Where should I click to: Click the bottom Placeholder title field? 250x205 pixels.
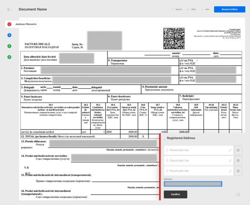[x=198, y=171]
